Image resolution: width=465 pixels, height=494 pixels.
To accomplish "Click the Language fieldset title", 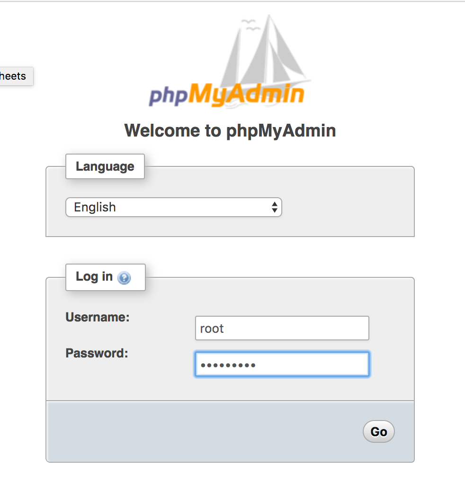I will pyautogui.click(x=105, y=166).
